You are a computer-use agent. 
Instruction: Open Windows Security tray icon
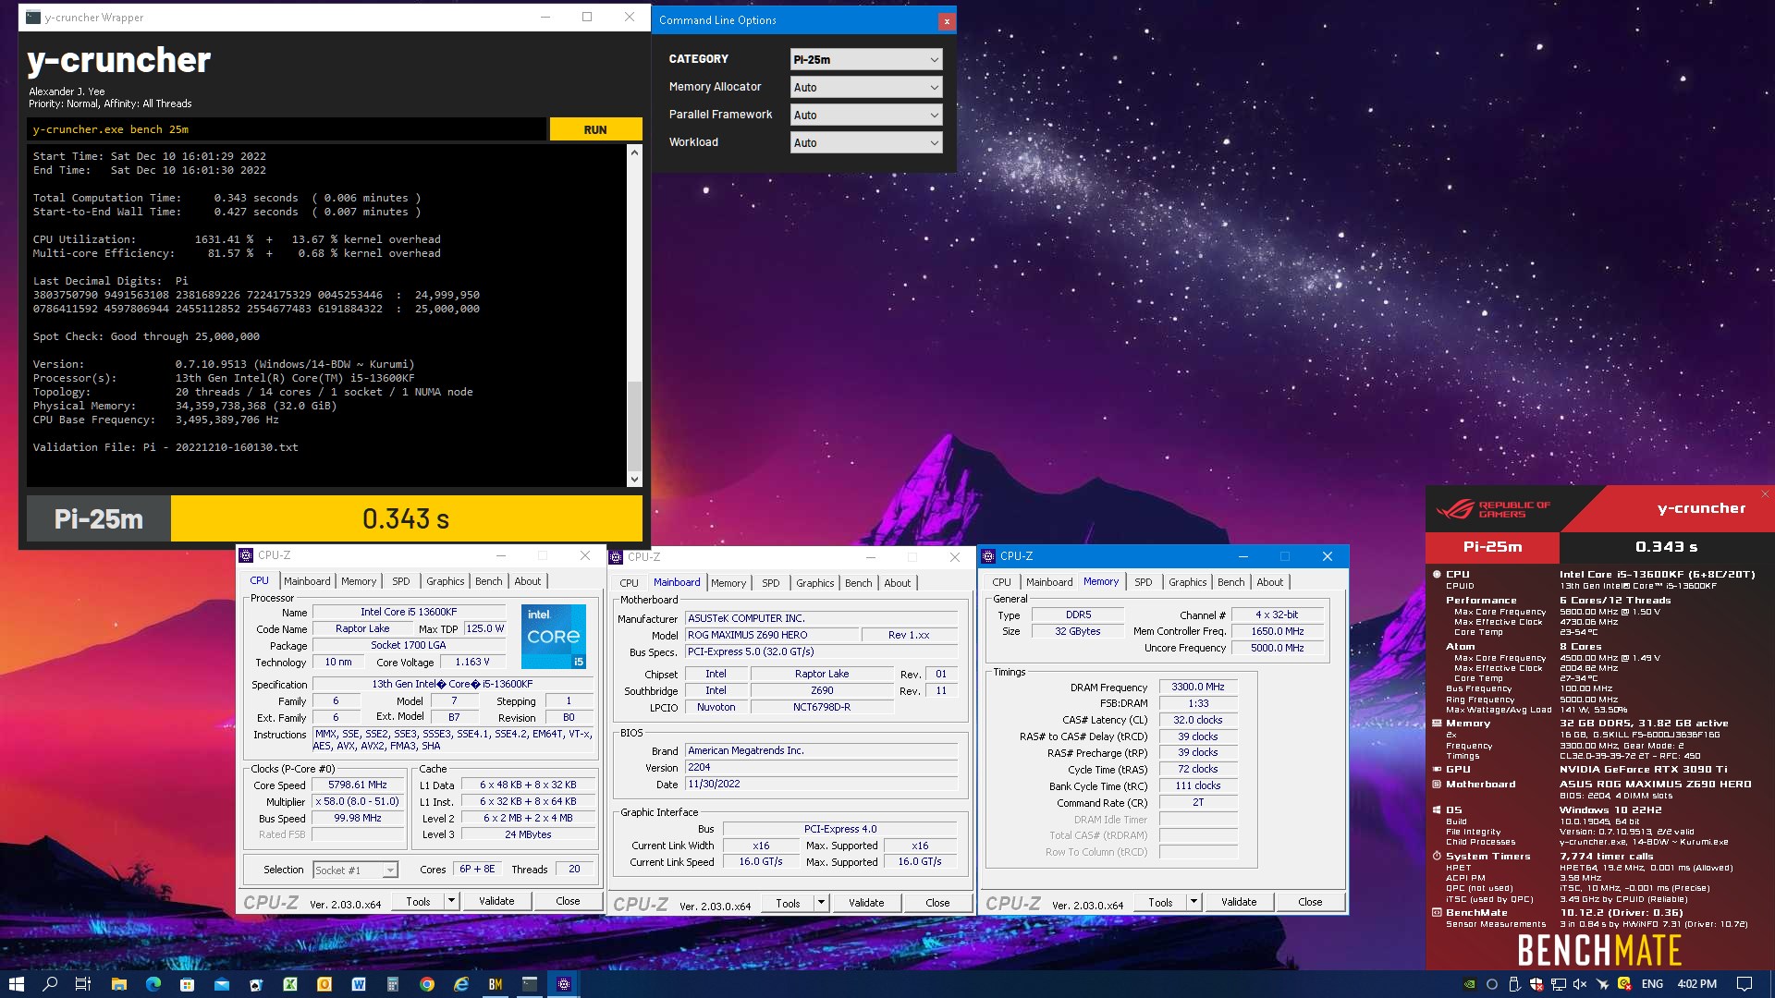tap(1536, 984)
